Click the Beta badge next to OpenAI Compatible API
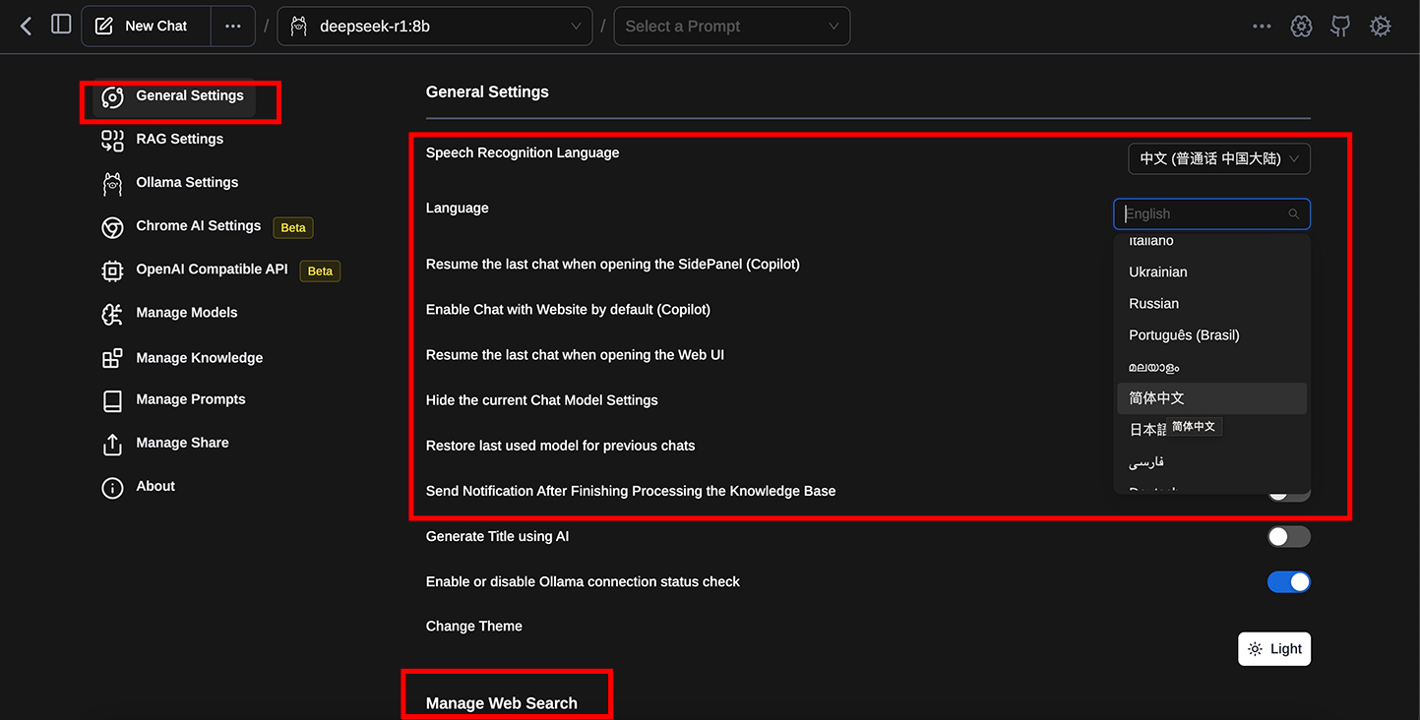The image size is (1420, 720). (320, 270)
